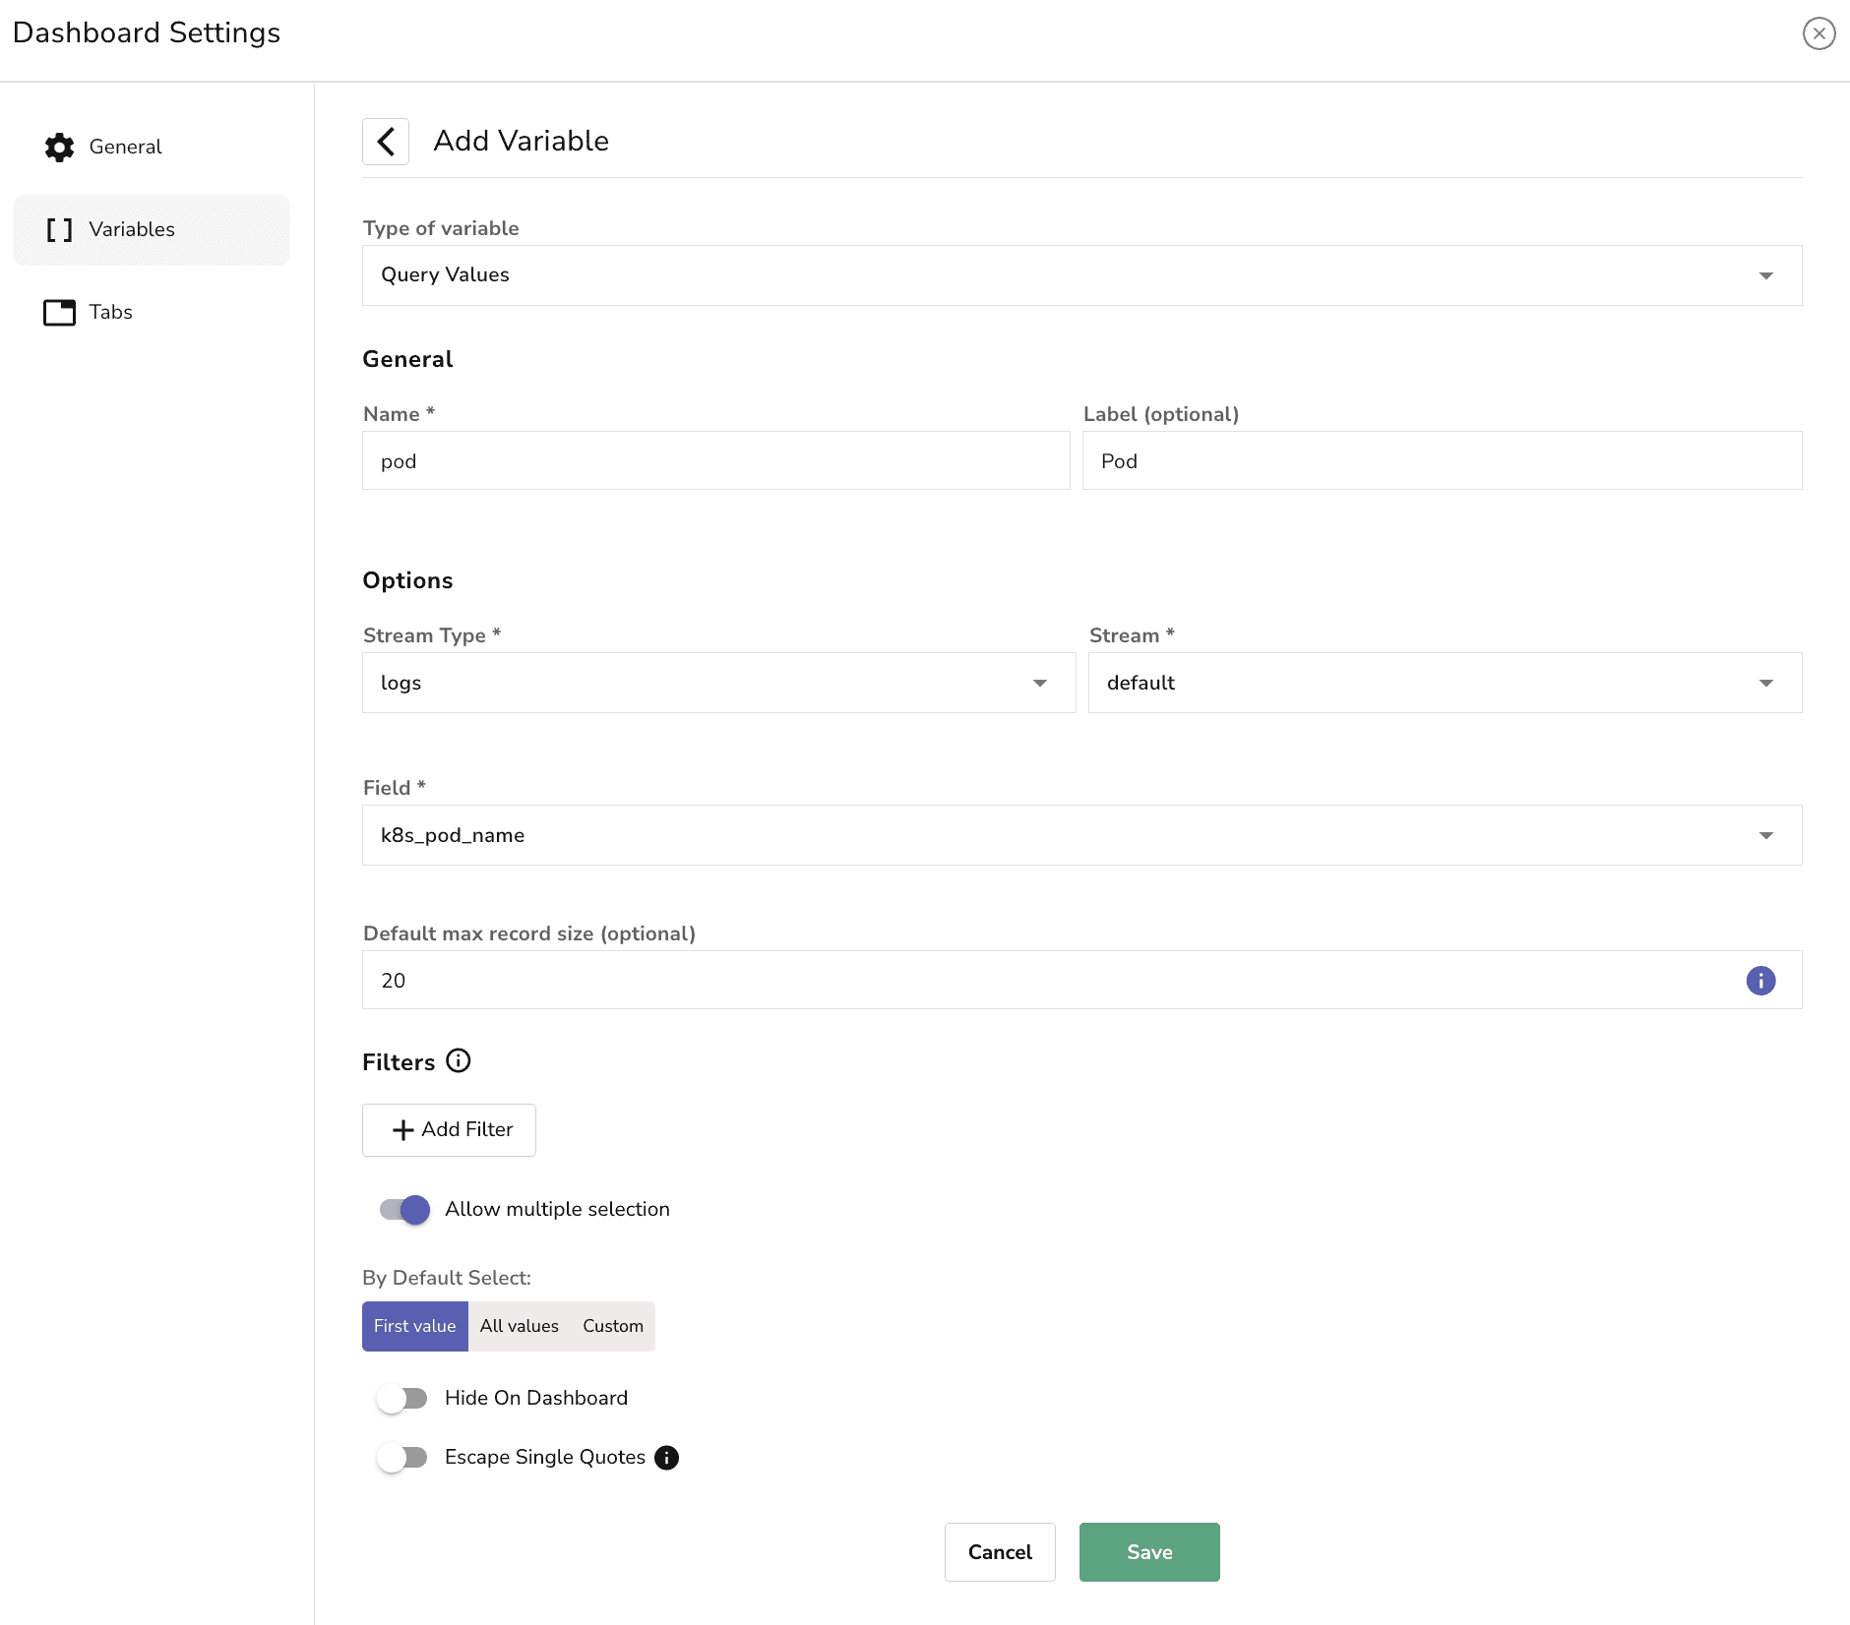Image resolution: width=1850 pixels, height=1625 pixels.
Task: Select the Variables sidebar icon
Action: [x=59, y=229]
